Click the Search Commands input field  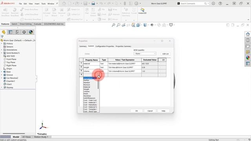click(x=192, y=4)
